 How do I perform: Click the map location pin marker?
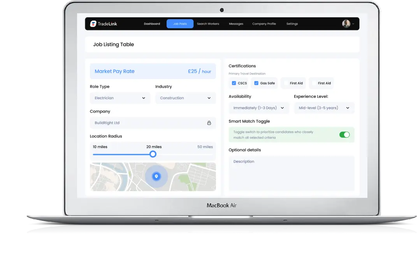click(x=156, y=176)
